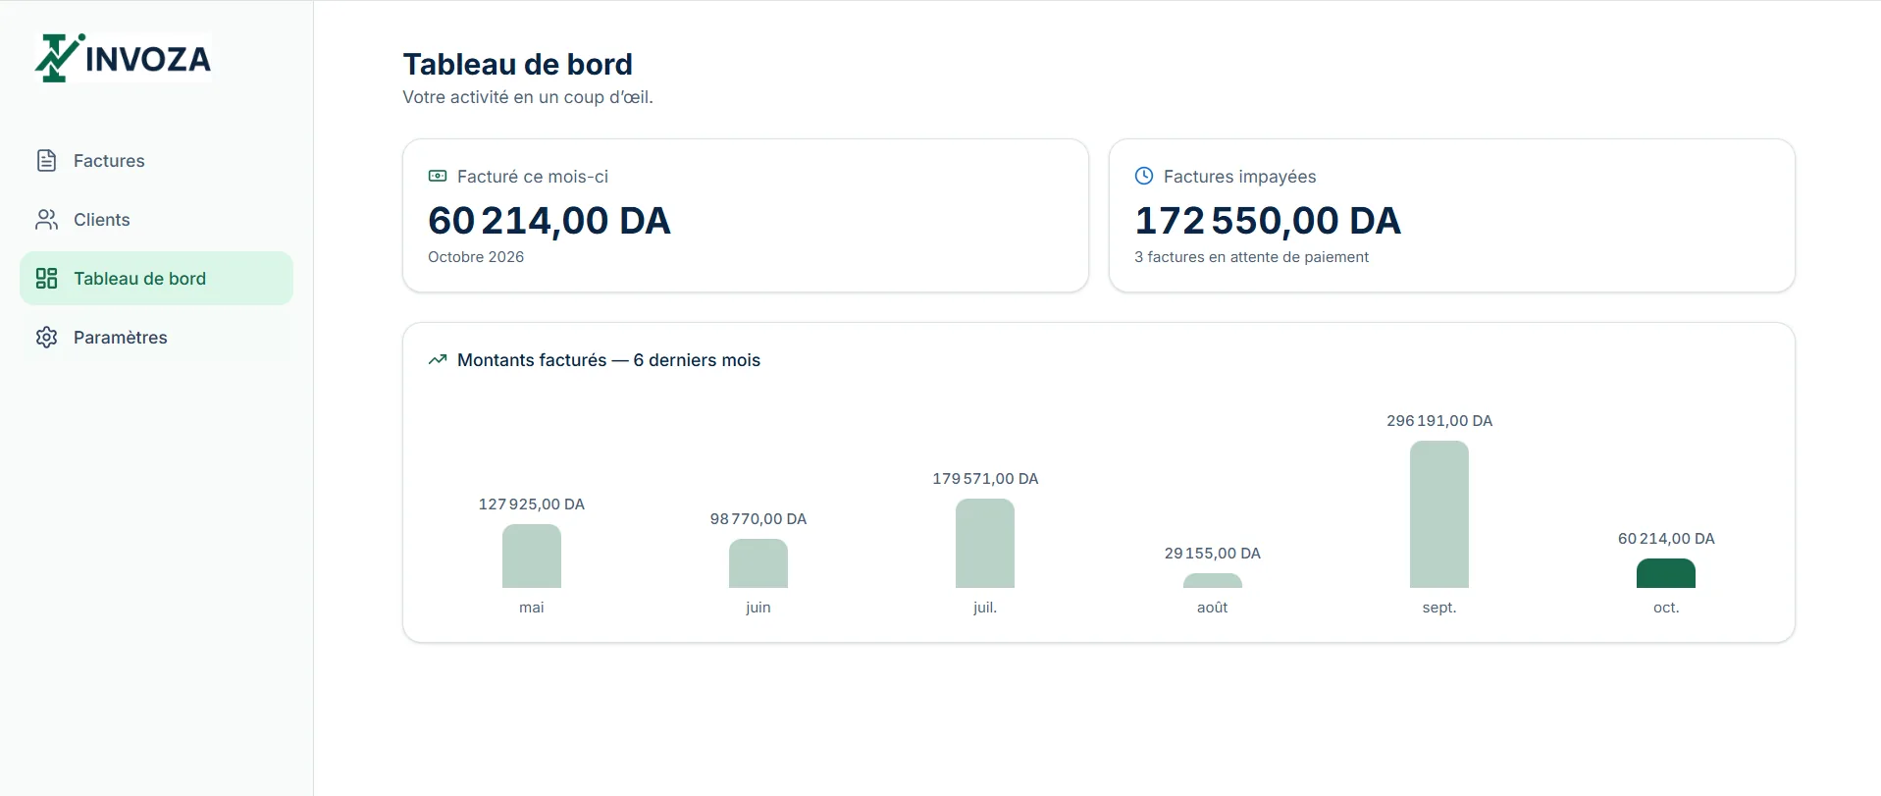Click the sept. bar in the chart
This screenshot has height=796, width=1881.
pos(1439,514)
